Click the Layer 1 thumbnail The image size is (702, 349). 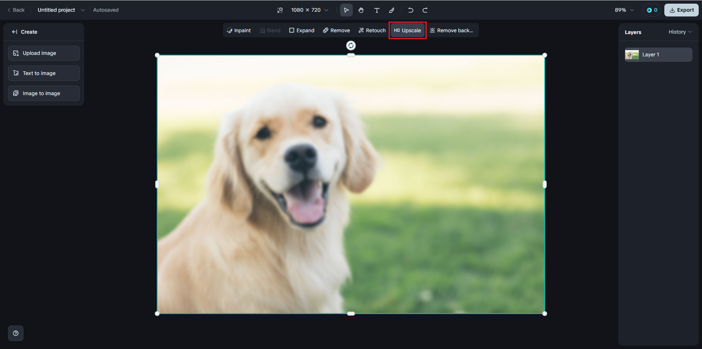632,54
